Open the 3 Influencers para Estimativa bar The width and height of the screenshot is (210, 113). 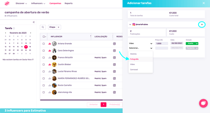tap(61, 111)
